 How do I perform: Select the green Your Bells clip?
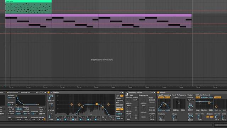pyautogui.click(x=28, y=7)
